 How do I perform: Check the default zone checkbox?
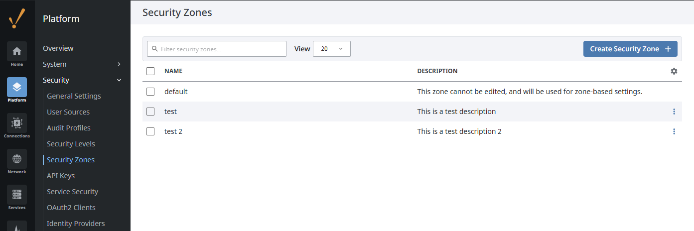150,92
